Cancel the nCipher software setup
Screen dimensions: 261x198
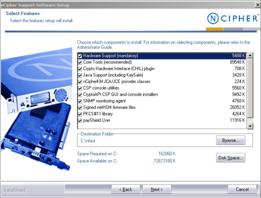click(242, 189)
